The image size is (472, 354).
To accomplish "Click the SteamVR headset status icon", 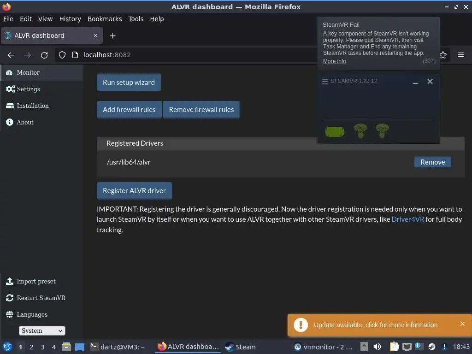I will coord(335,131).
